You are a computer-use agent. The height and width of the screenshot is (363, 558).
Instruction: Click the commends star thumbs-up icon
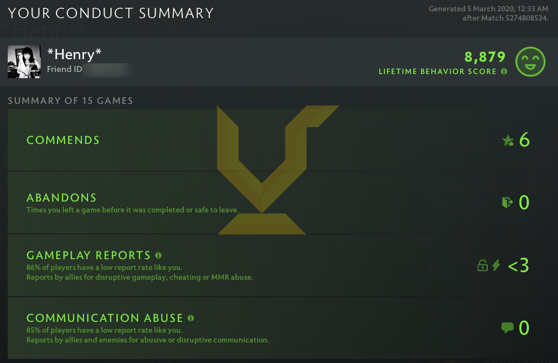click(508, 140)
